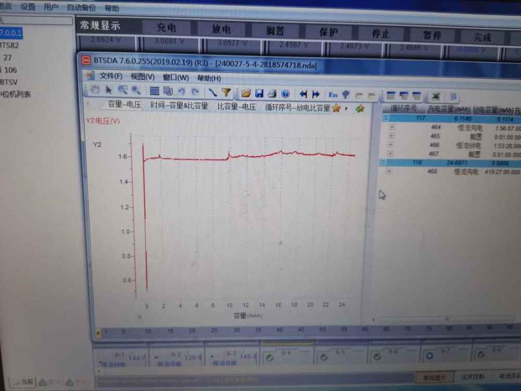Image resolution: width=521 pixels, height=391 pixels.
Task: Export to Excel with green X icon
Action: click(x=435, y=96)
